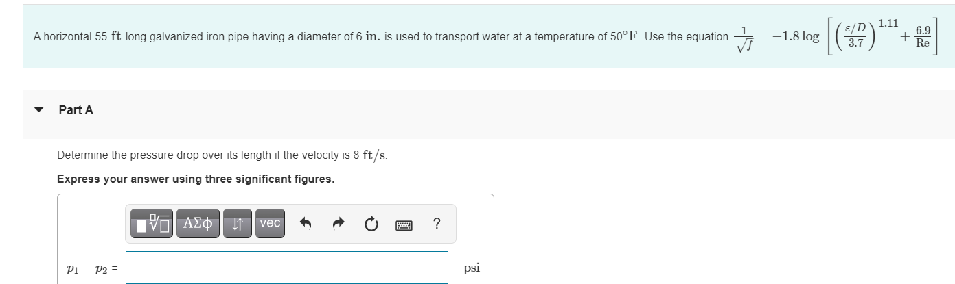This screenshot has height=284, width=955.
Task: Open the fraction and root templates menu
Action: [x=150, y=224]
